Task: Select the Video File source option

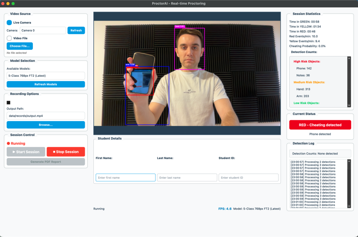Action: click(9, 38)
